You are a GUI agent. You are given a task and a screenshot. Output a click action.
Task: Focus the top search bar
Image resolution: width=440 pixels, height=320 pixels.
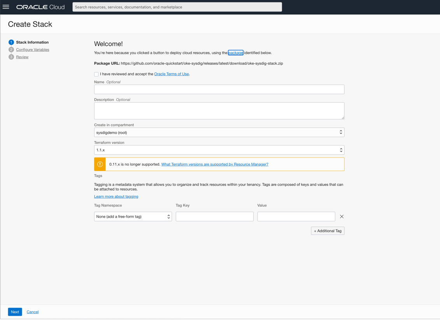(177, 7)
